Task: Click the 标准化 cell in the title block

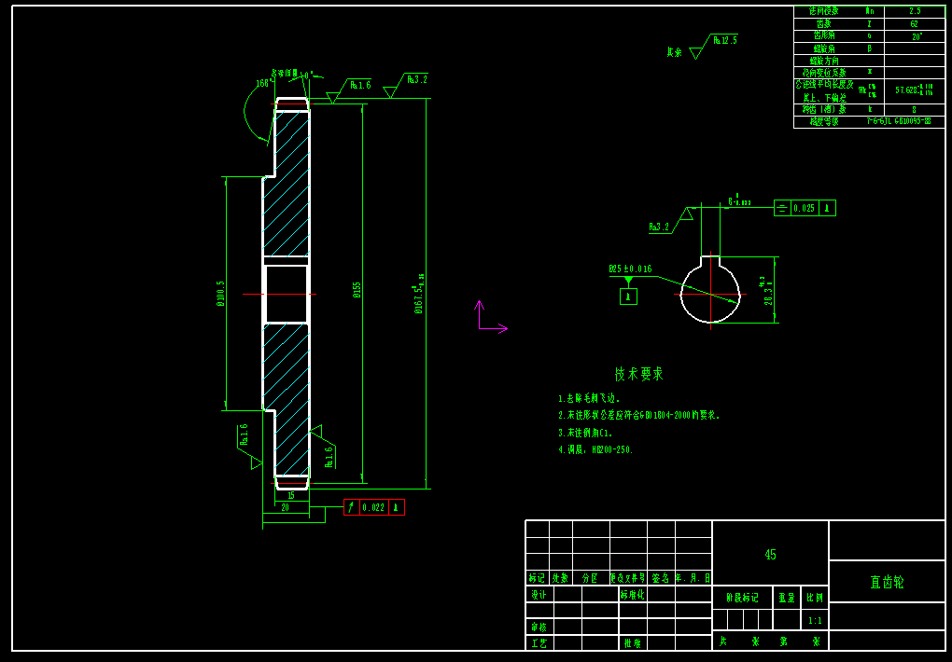Action: (633, 595)
